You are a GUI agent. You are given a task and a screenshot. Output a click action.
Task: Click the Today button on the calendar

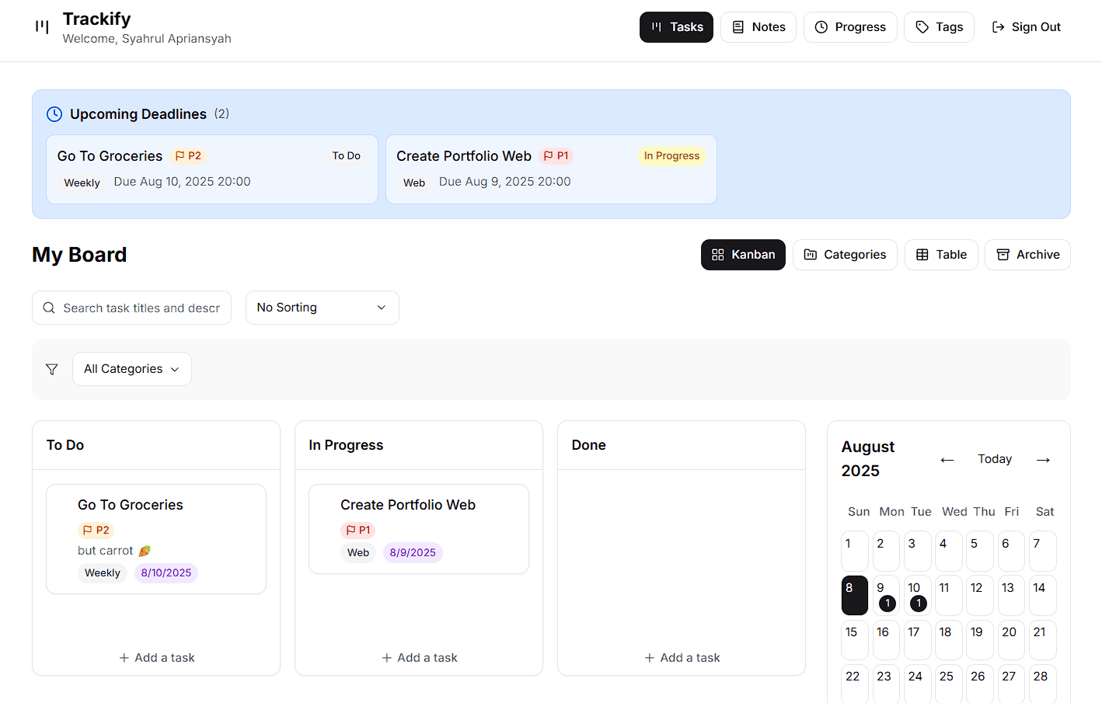[995, 458]
